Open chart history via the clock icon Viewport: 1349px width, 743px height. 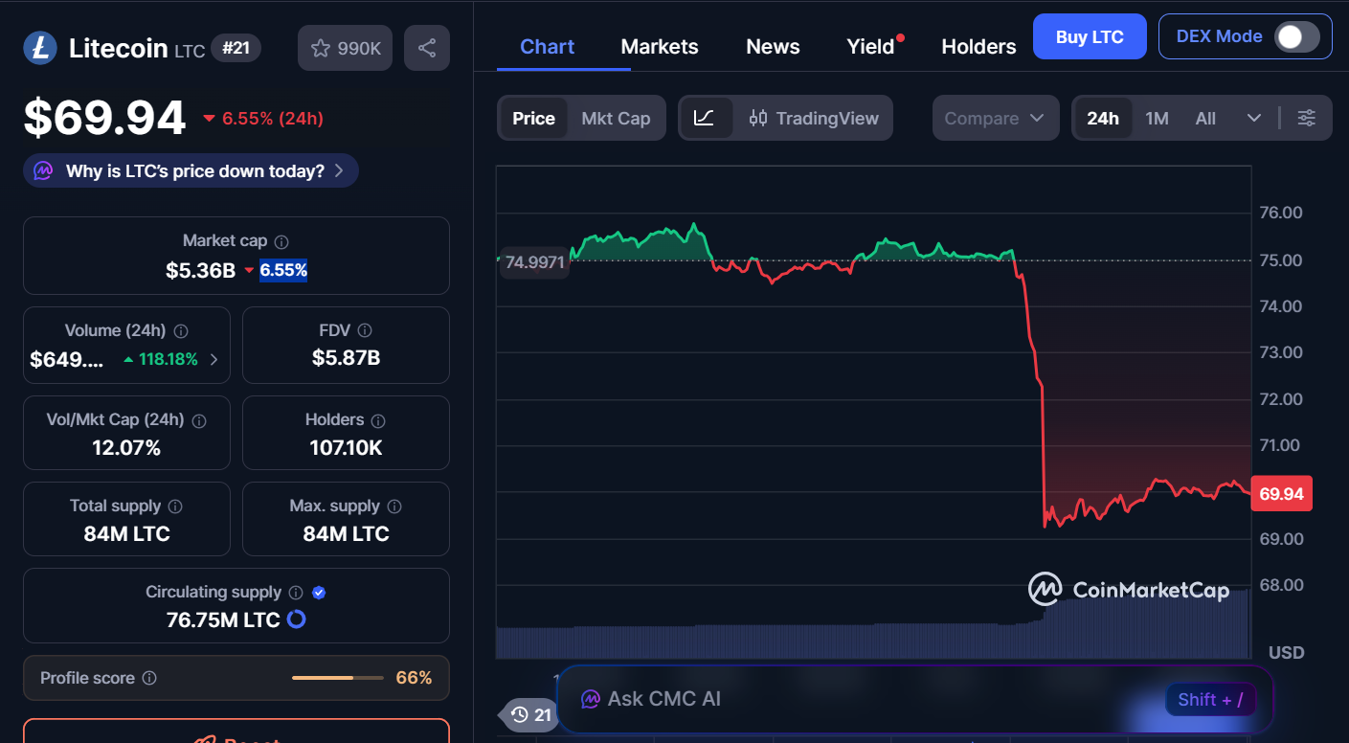pyautogui.click(x=520, y=715)
